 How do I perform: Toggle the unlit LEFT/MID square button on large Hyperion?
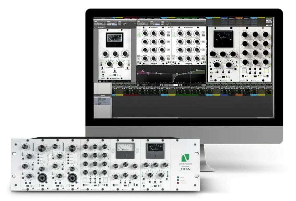click(244, 71)
